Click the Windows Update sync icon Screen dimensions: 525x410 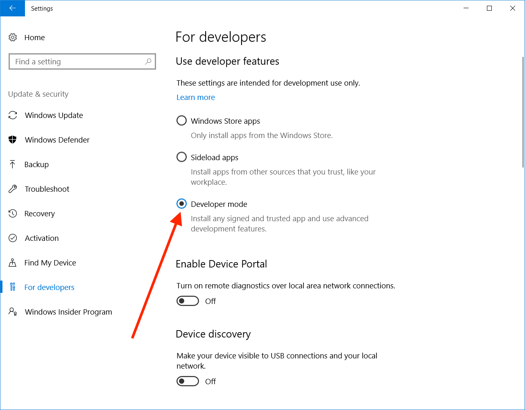coord(13,115)
